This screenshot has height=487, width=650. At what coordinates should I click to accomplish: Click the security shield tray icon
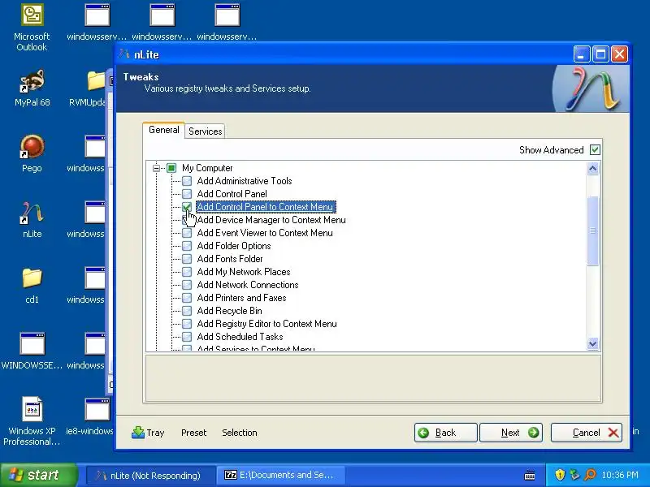(560, 475)
